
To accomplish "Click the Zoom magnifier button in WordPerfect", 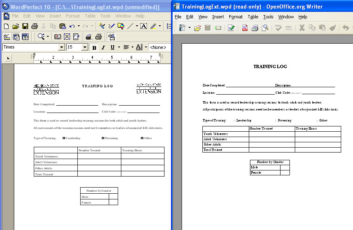I will point(41,37).
